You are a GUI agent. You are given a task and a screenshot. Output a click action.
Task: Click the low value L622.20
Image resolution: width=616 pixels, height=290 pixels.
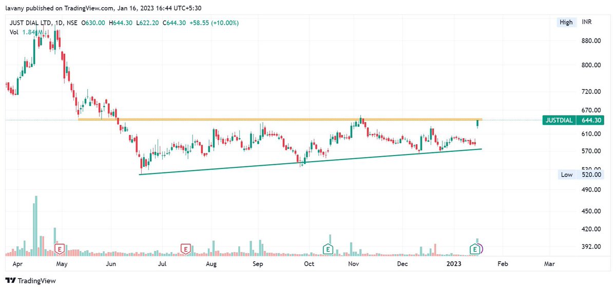pos(147,23)
